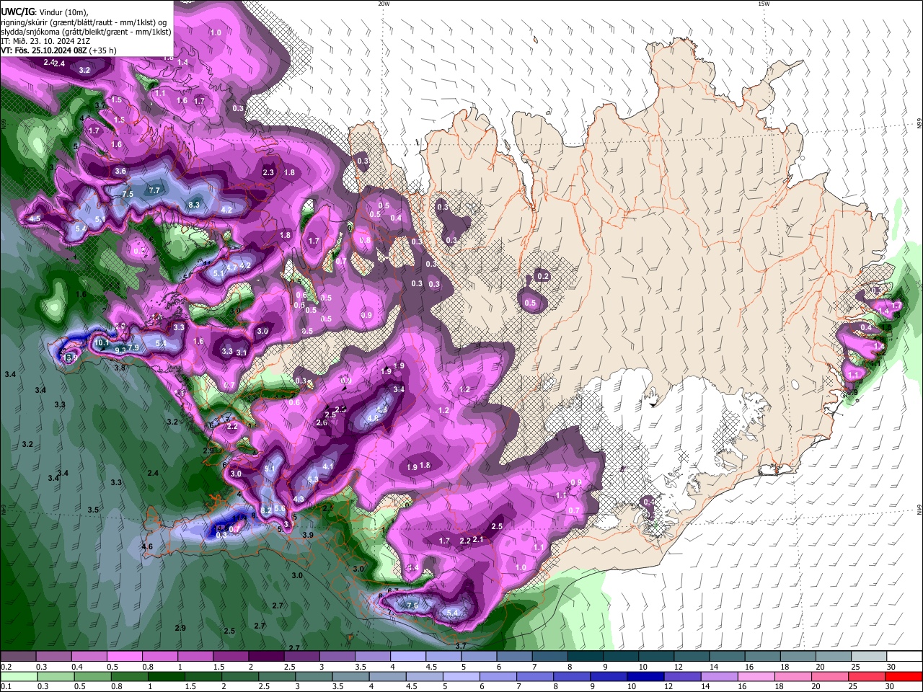Click the '8.3' precipitation value on the map
This screenshot has height=692, width=923.
(x=194, y=205)
